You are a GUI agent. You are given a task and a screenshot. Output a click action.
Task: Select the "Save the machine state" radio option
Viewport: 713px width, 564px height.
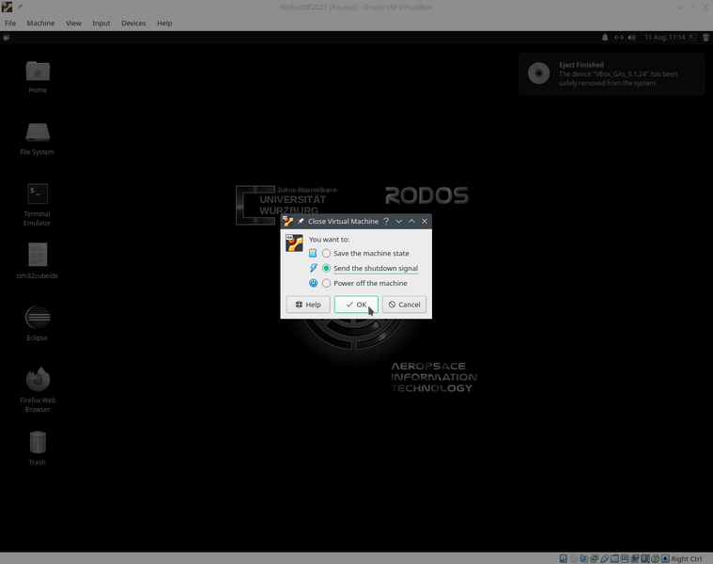(x=326, y=254)
